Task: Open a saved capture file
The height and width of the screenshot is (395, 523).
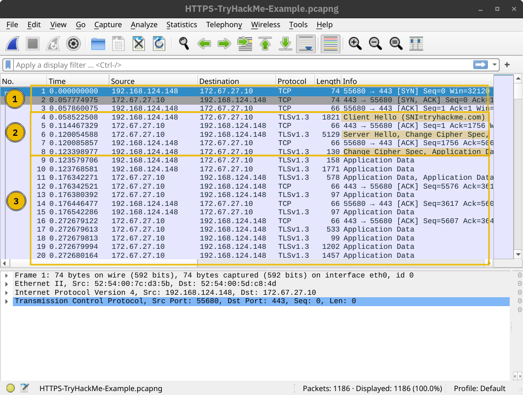Action: [x=98, y=43]
